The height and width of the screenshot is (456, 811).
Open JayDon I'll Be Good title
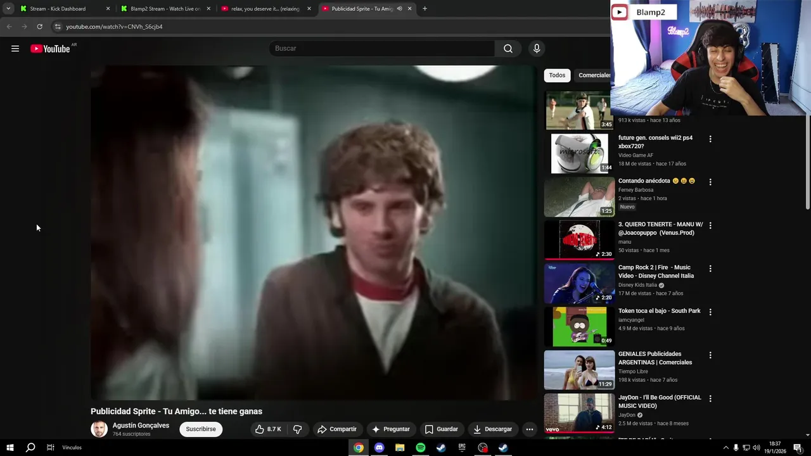660,402
